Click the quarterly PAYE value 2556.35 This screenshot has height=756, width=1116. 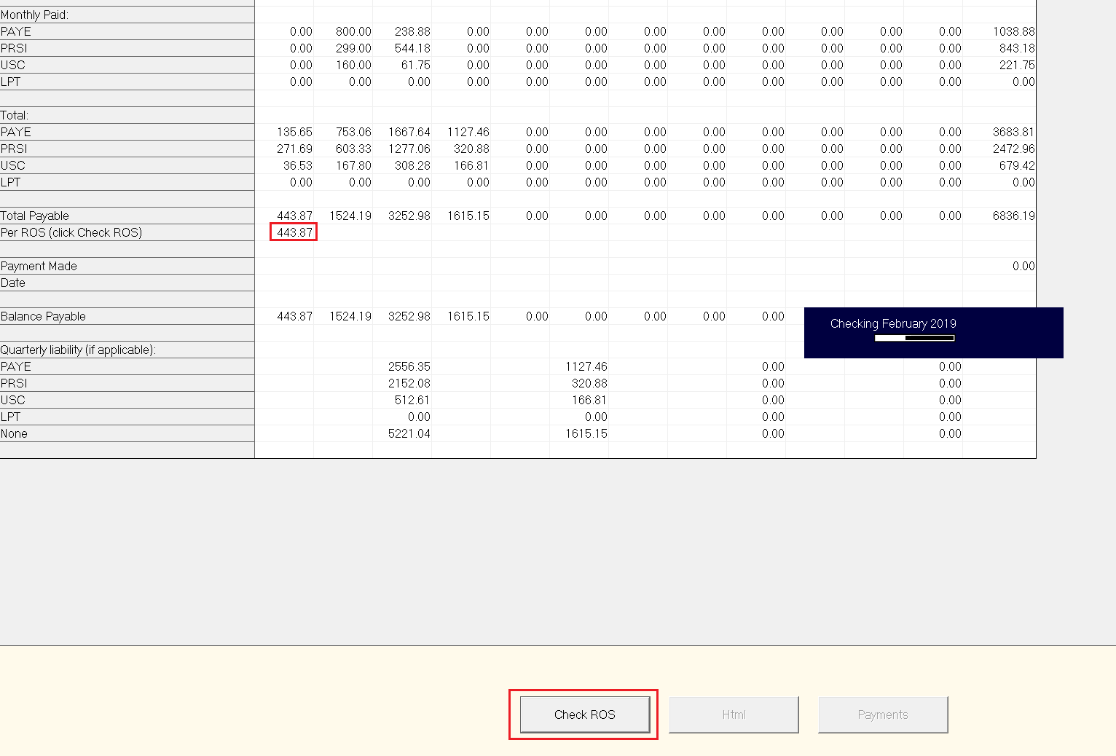[409, 366]
